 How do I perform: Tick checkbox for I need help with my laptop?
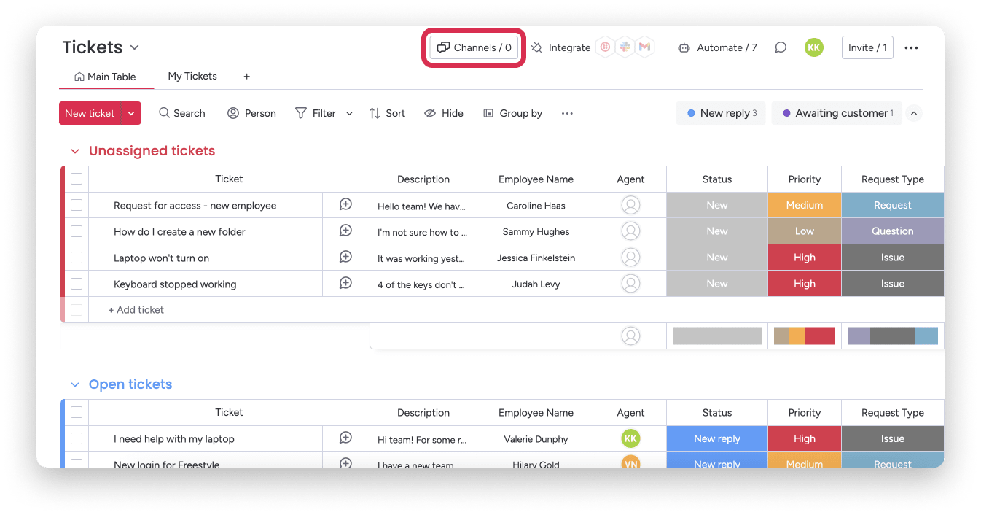click(x=77, y=438)
